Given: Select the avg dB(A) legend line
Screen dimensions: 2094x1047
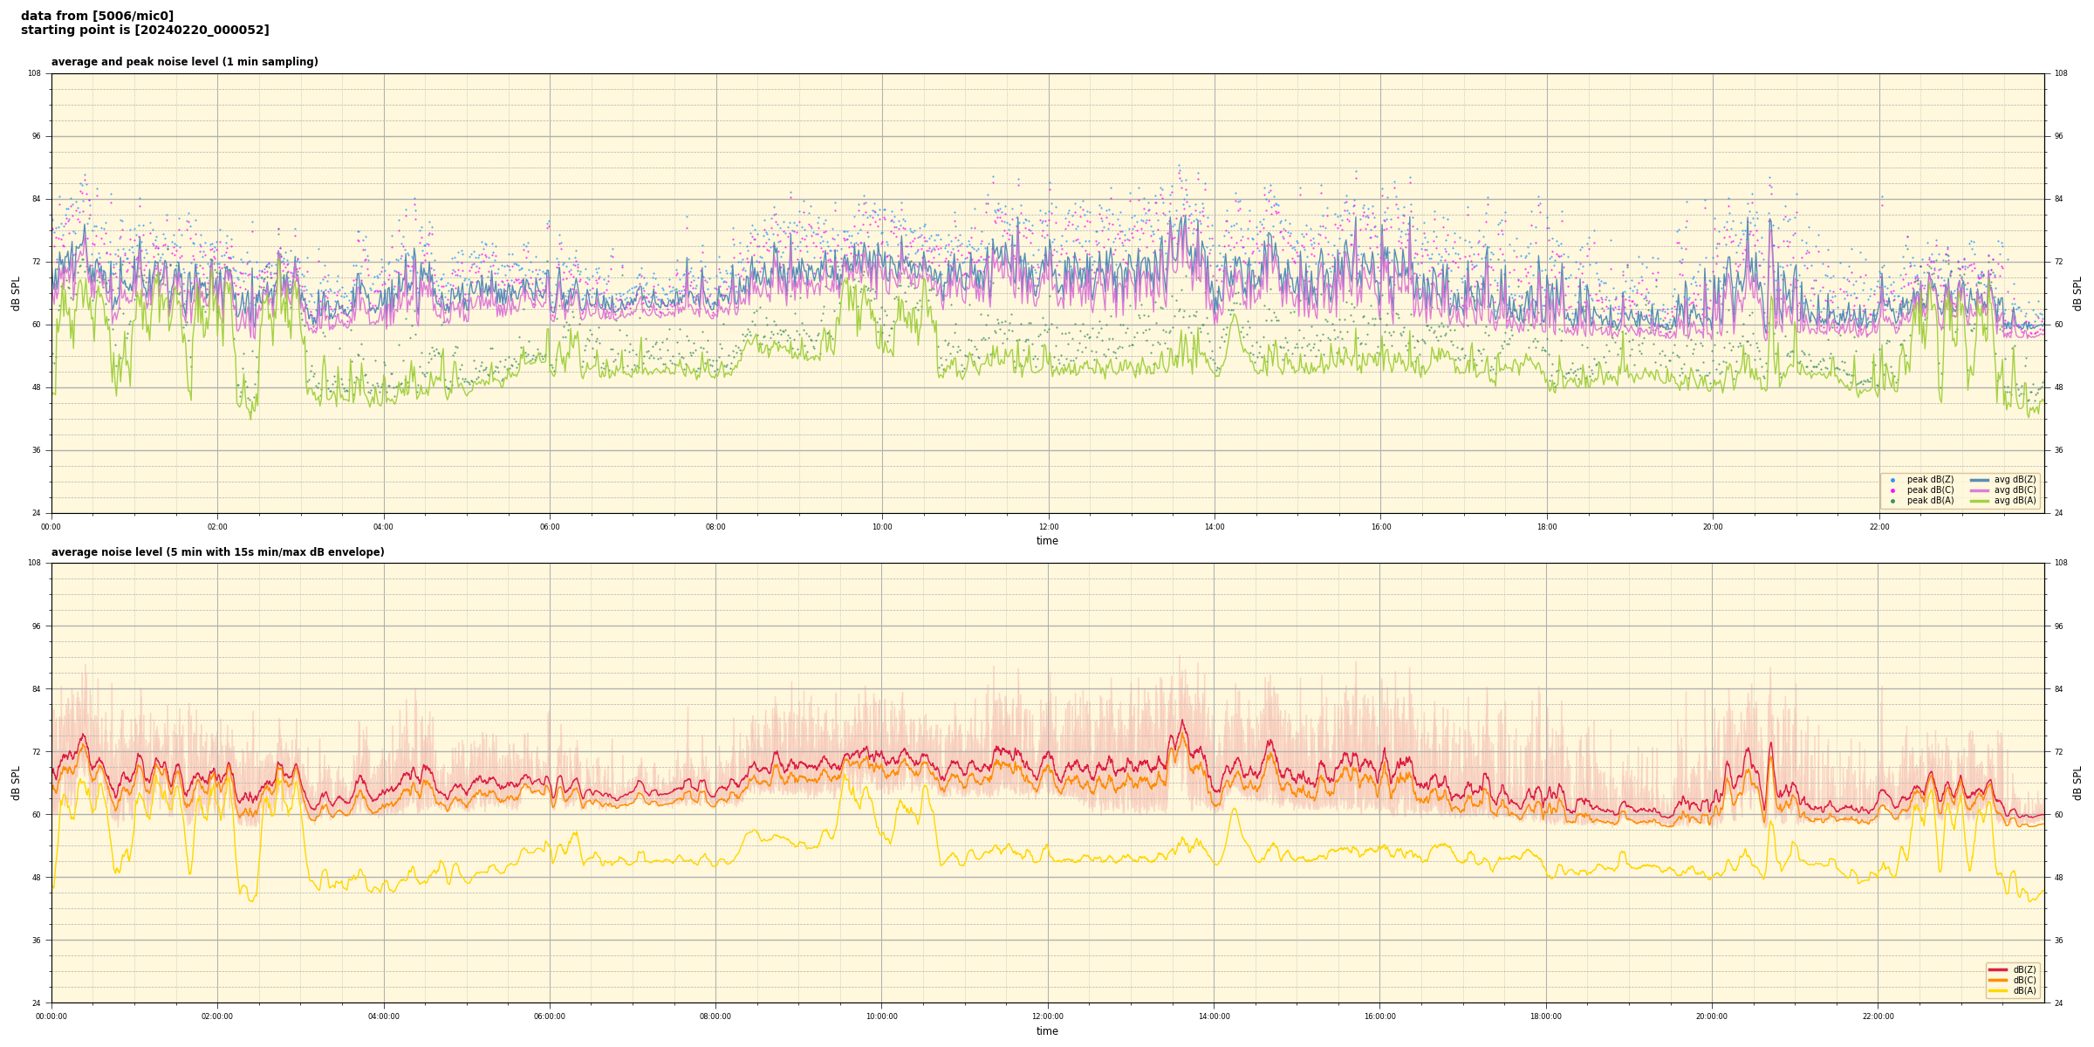Looking at the screenshot, I should (x=1979, y=501).
